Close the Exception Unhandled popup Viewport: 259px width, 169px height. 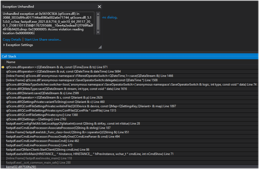99,6
